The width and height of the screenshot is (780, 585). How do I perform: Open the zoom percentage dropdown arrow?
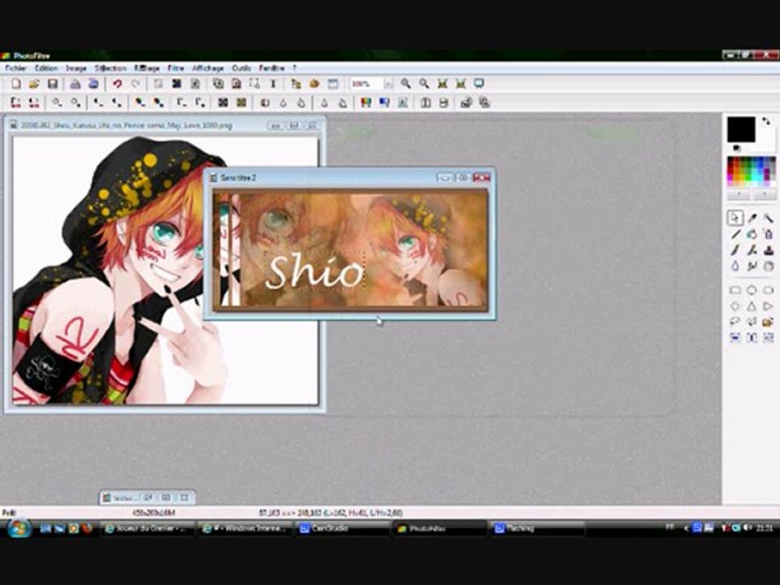[x=388, y=84]
